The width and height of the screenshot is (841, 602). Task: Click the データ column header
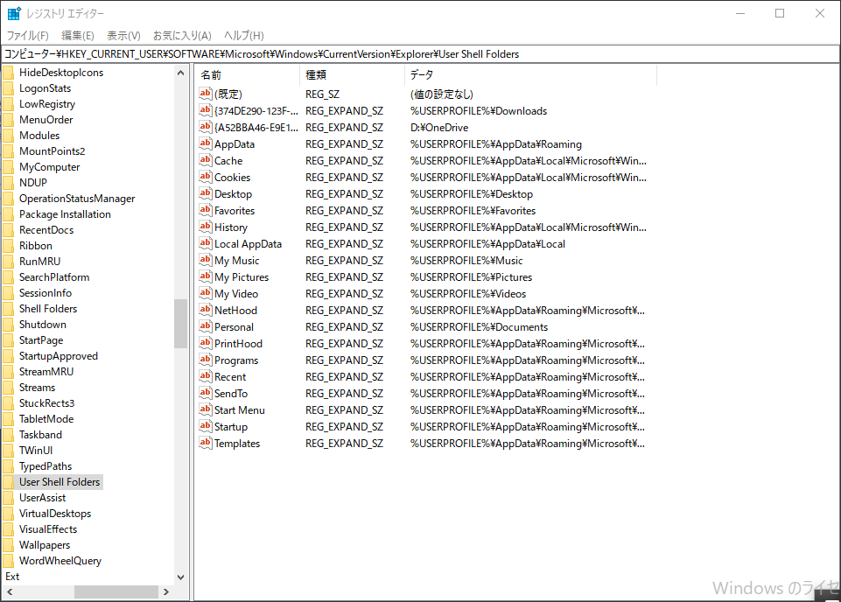pos(531,75)
